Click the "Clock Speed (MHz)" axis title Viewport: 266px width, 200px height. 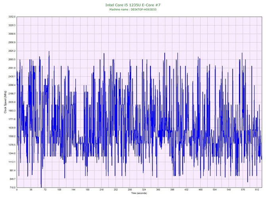pyautogui.click(x=5, y=102)
